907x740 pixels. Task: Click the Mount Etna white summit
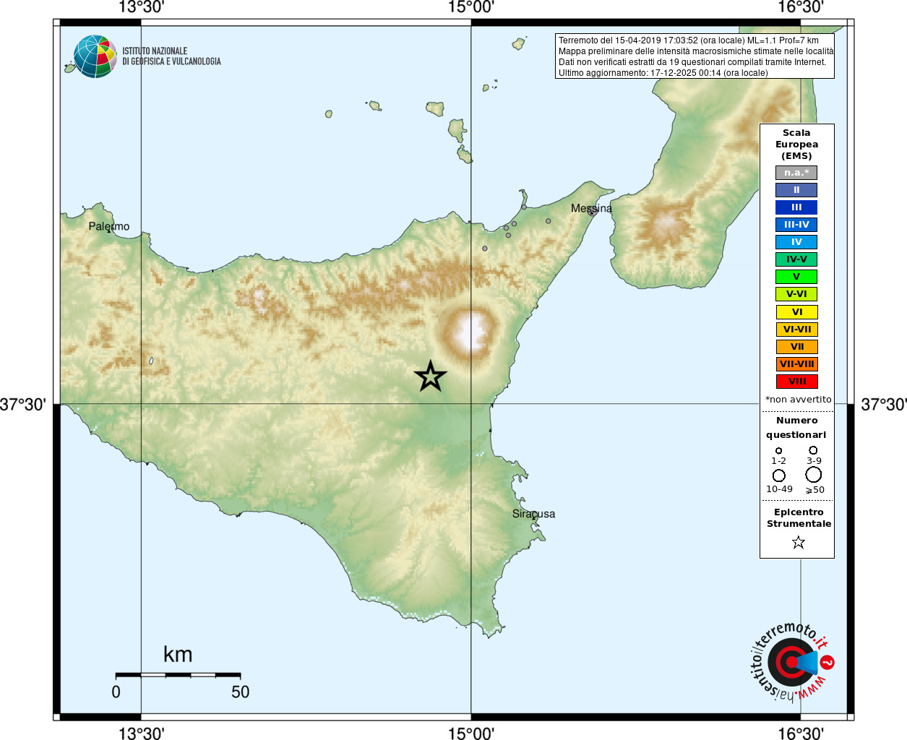pos(472,332)
